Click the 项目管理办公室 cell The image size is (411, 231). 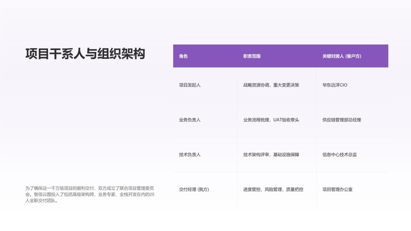(x=352, y=189)
